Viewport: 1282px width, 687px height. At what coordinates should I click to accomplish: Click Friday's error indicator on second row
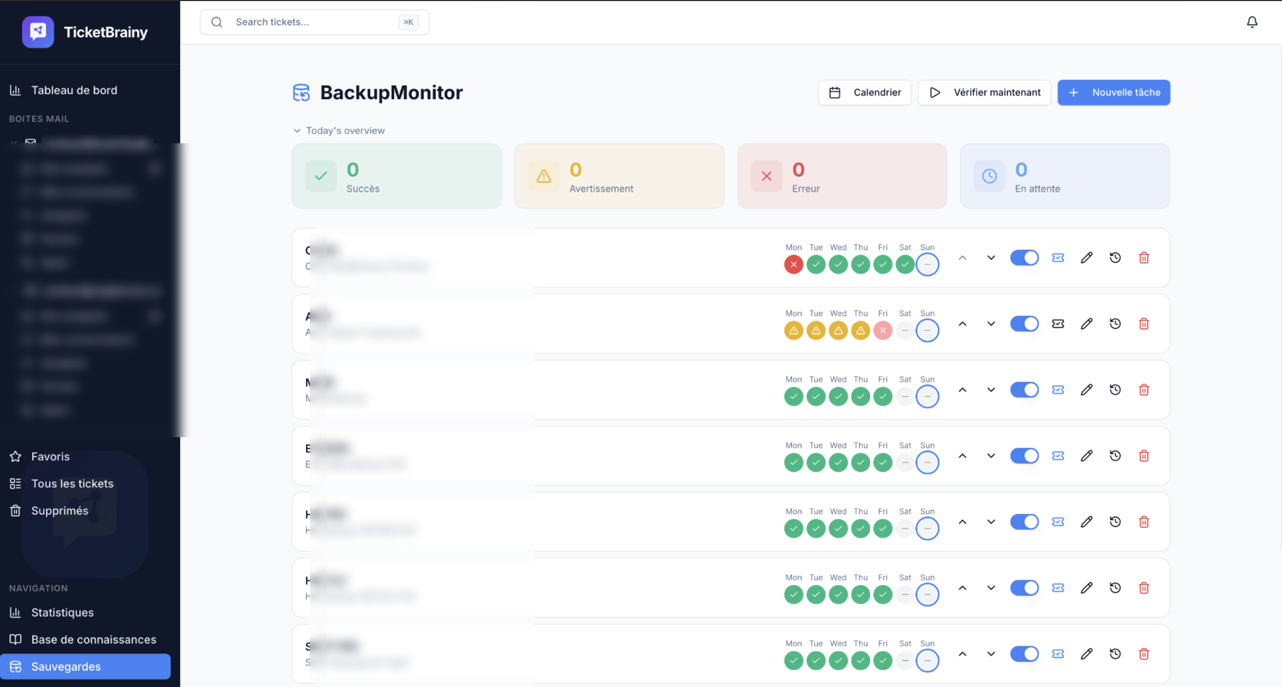point(883,330)
